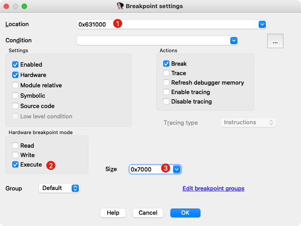The height and width of the screenshot is (226, 301).
Task: Toggle the Break action checkbox
Action: click(166, 63)
